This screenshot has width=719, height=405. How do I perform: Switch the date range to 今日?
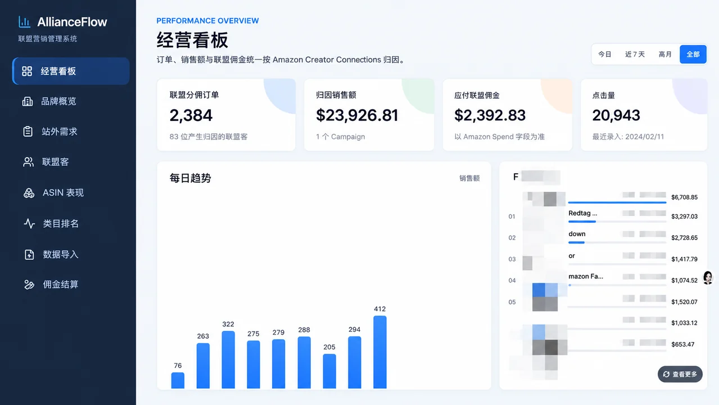tap(605, 54)
